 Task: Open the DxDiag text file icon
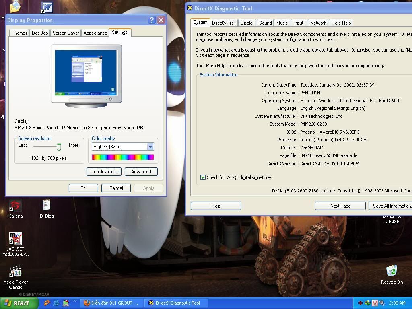(47, 206)
